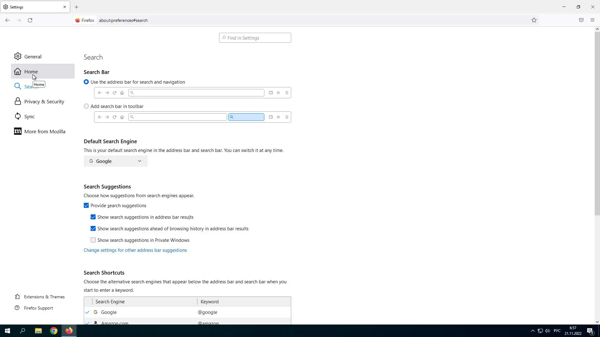
Task: Select Add search bar in toolbar
Action: [86, 106]
